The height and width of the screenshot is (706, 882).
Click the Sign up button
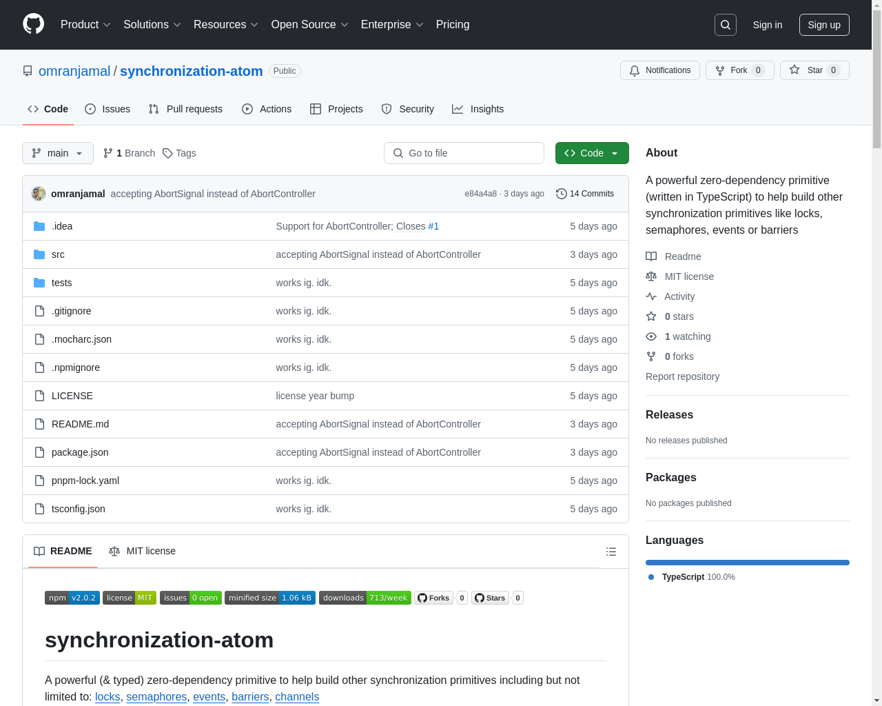(824, 25)
